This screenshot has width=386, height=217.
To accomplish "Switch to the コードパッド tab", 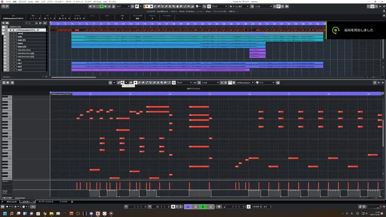I will pos(63,202).
